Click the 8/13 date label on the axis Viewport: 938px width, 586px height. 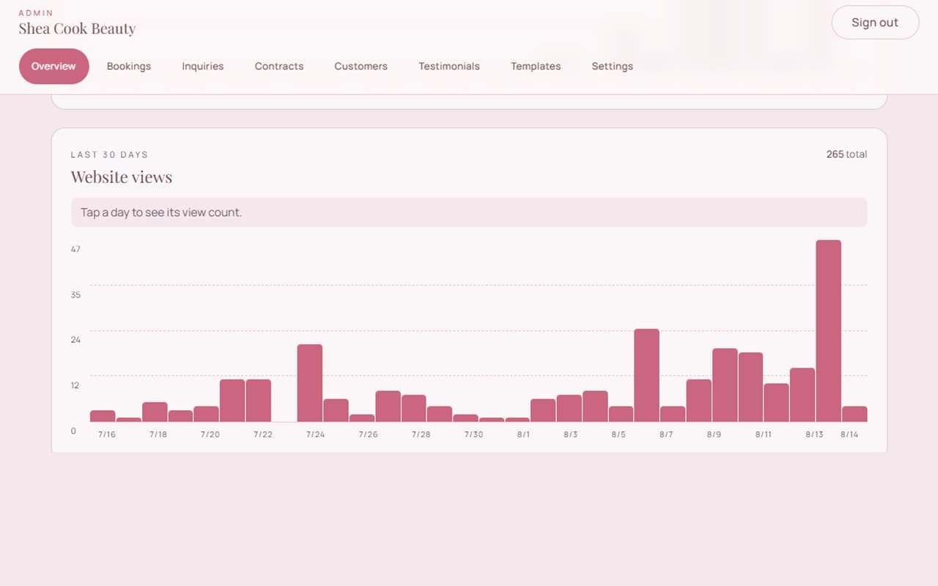[x=814, y=434]
